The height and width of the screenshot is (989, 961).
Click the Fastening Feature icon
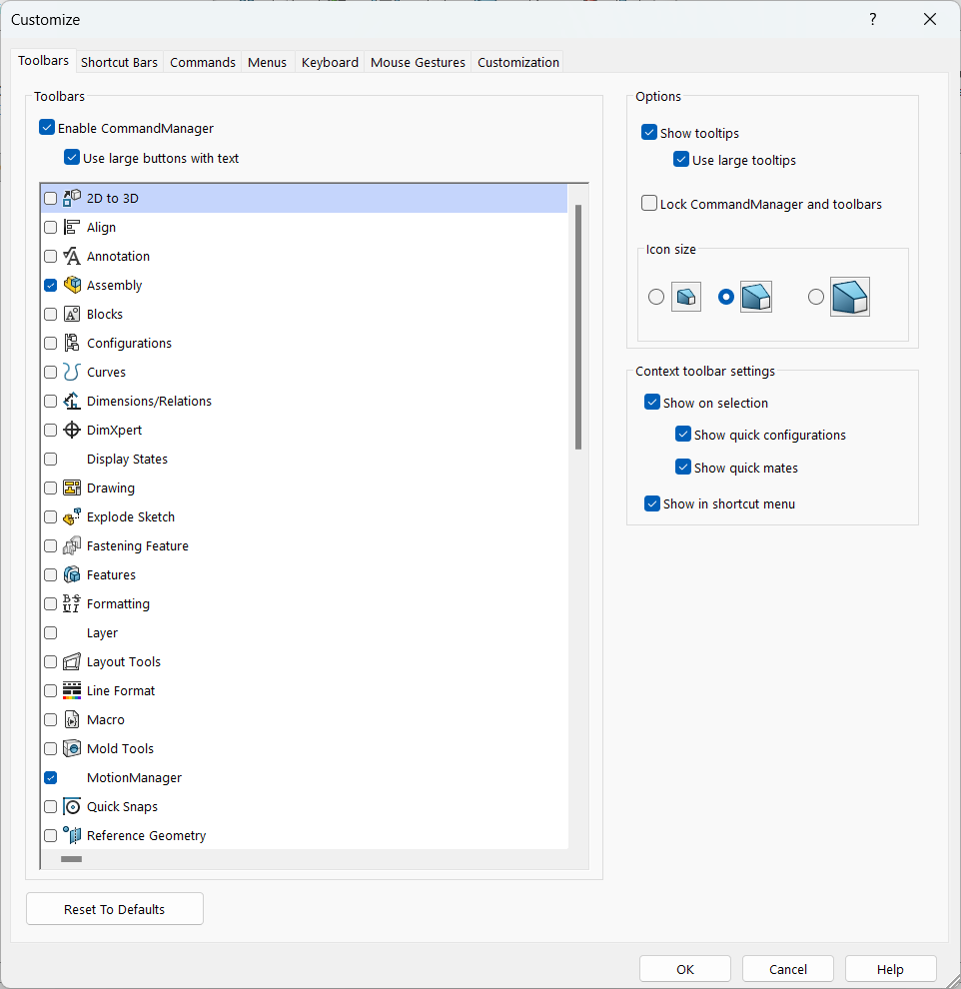72,546
